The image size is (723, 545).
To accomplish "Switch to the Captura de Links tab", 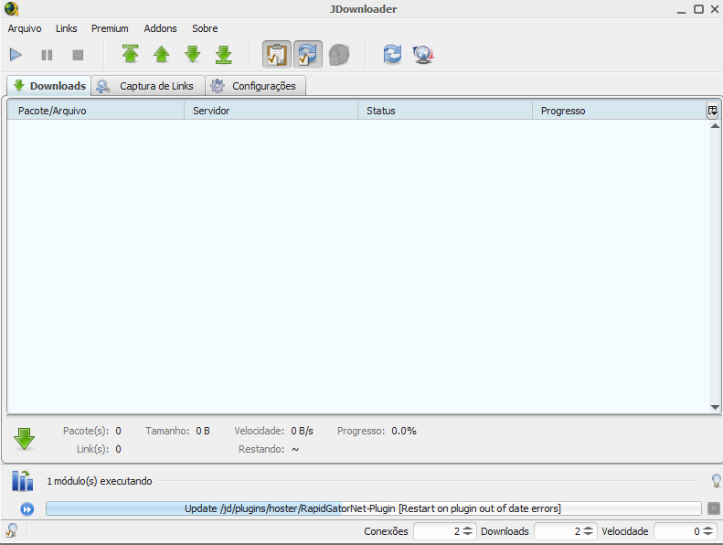I will (147, 86).
